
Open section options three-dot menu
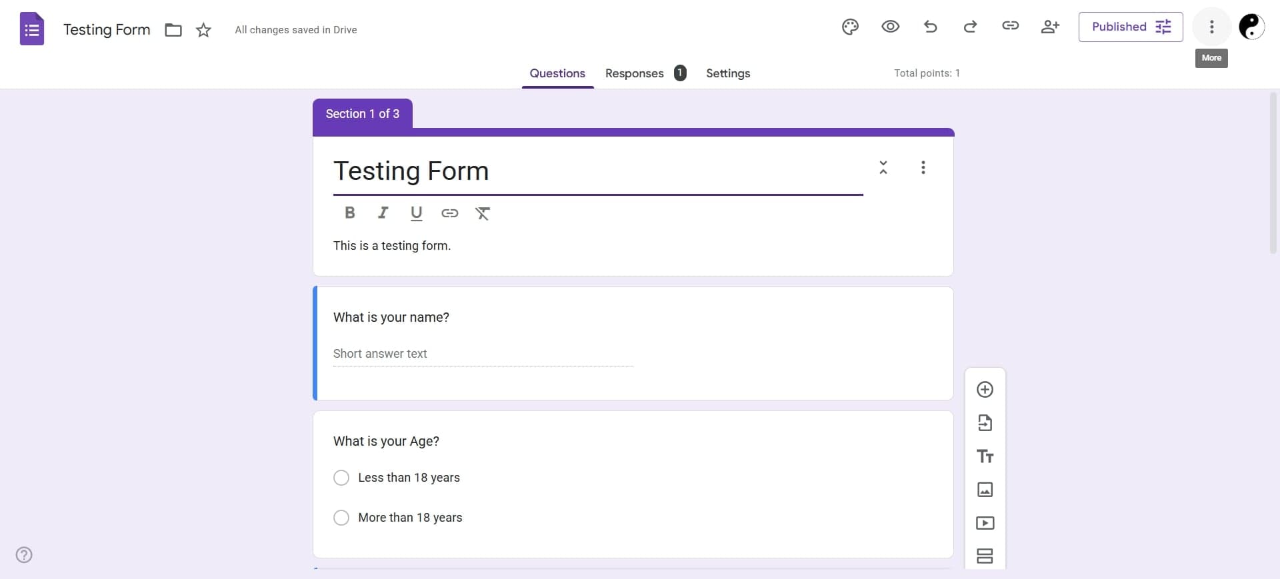[x=923, y=167]
